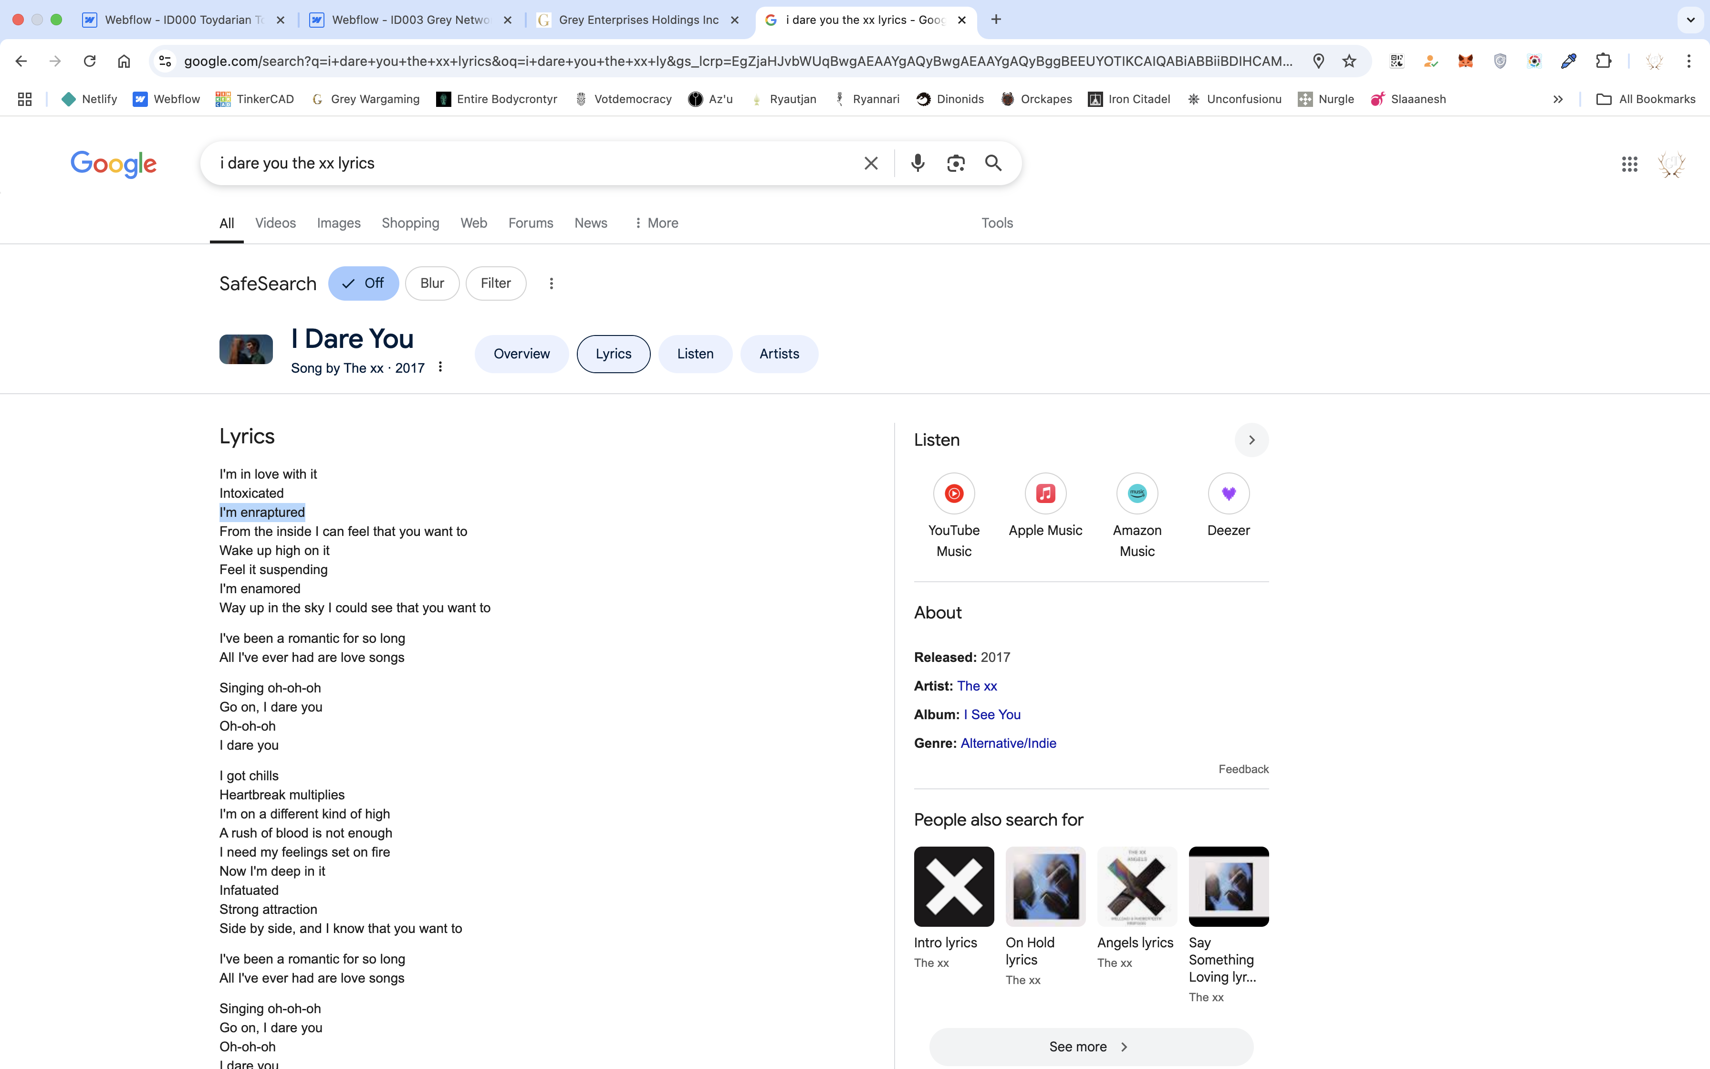Click See more related searches

[1090, 1047]
